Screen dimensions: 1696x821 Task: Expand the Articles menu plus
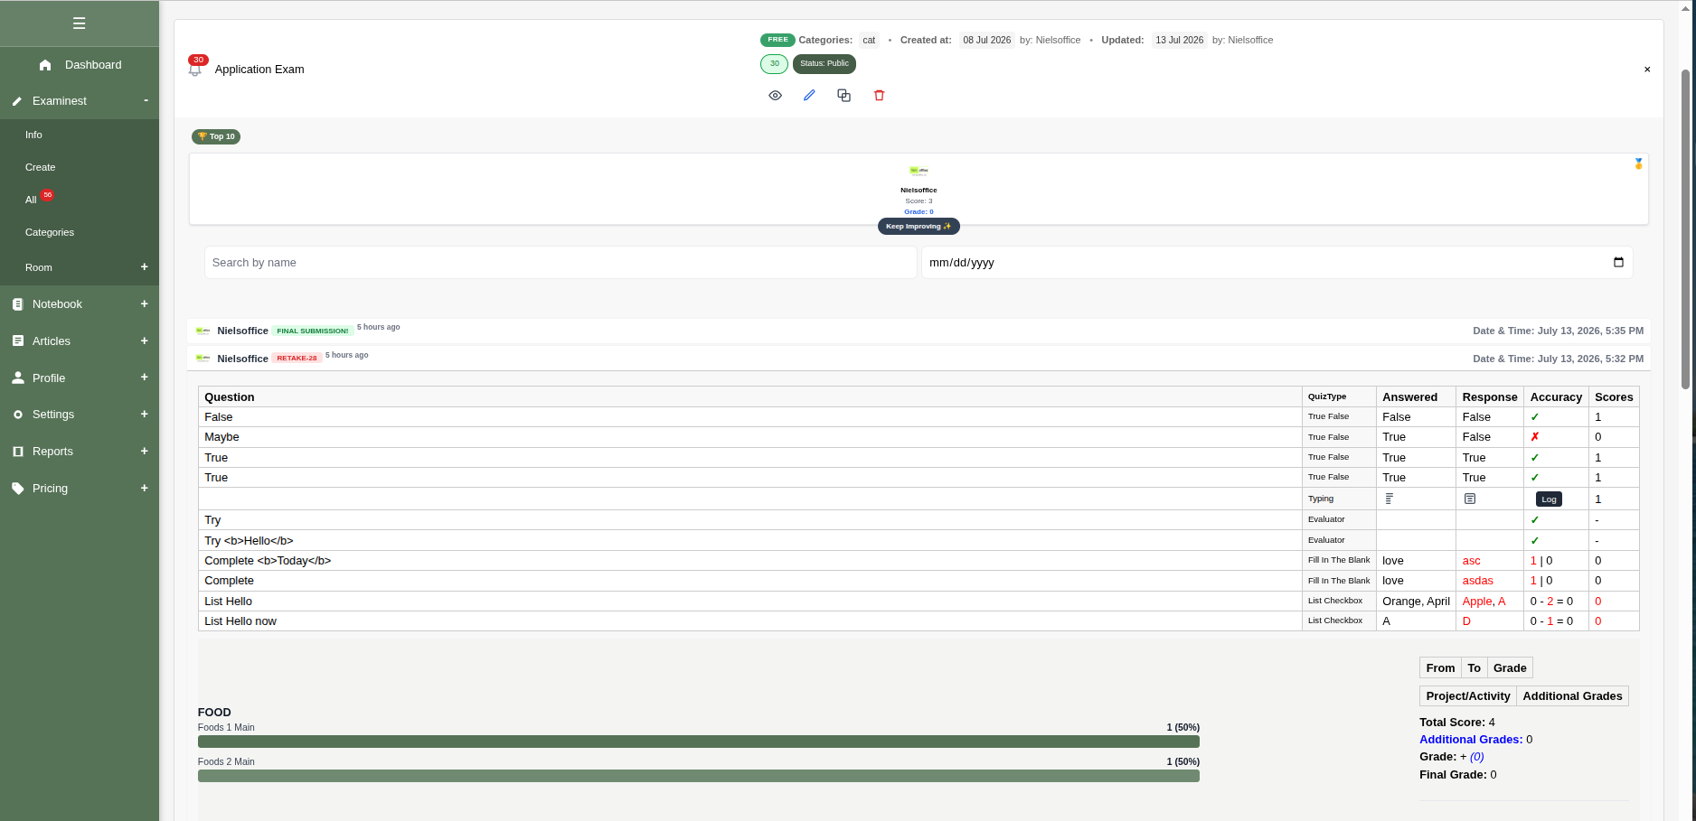click(145, 341)
